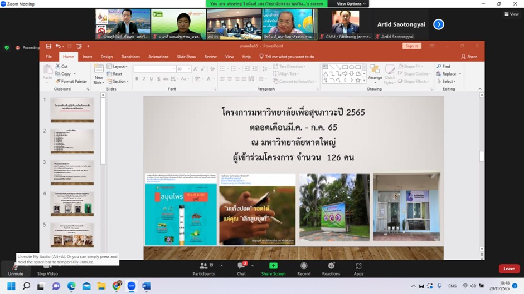Click the Arrange button
The width and height of the screenshot is (524, 294).
(x=375, y=73)
